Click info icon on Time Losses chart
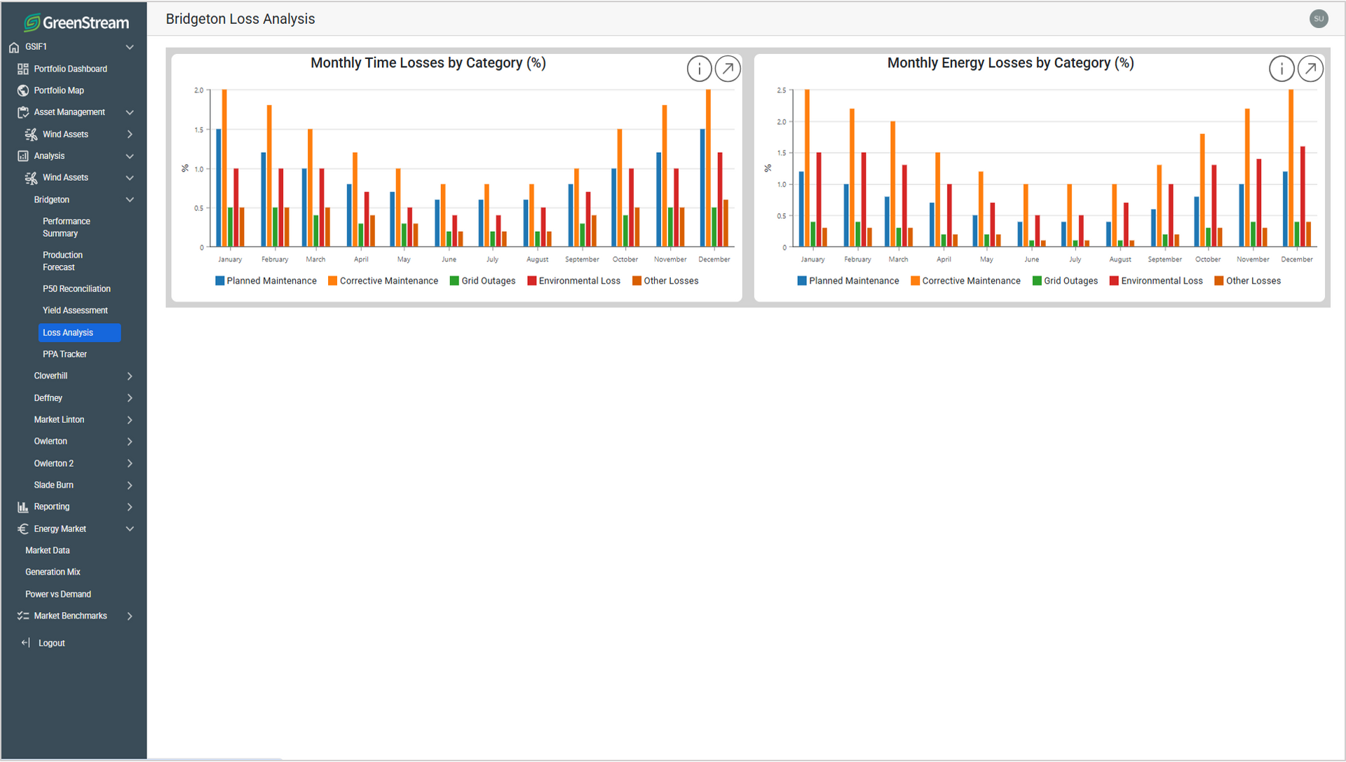 [x=699, y=69]
